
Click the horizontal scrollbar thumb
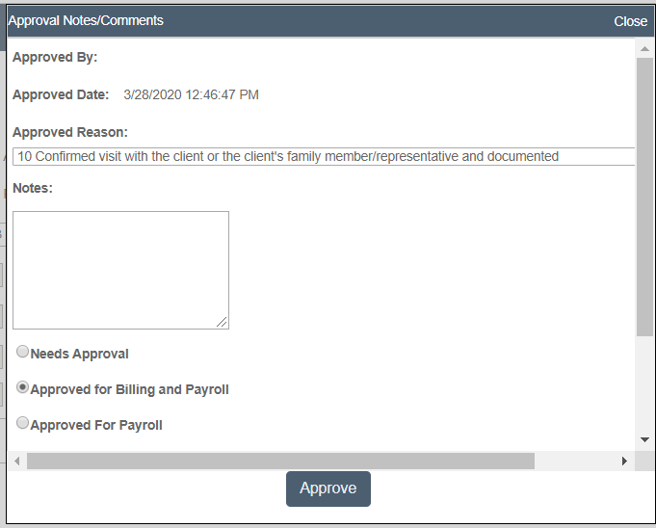[280, 462]
